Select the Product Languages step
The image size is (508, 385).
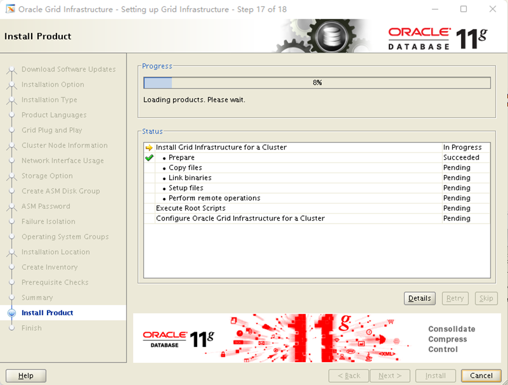pos(54,115)
